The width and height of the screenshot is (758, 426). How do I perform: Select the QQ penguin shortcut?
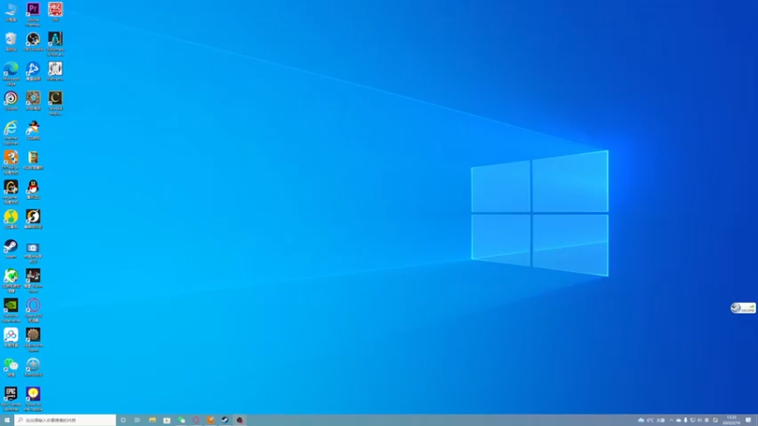[x=33, y=190]
